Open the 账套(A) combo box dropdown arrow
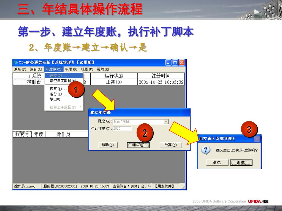The width and height of the screenshot is (282, 211). [x=166, y=122]
